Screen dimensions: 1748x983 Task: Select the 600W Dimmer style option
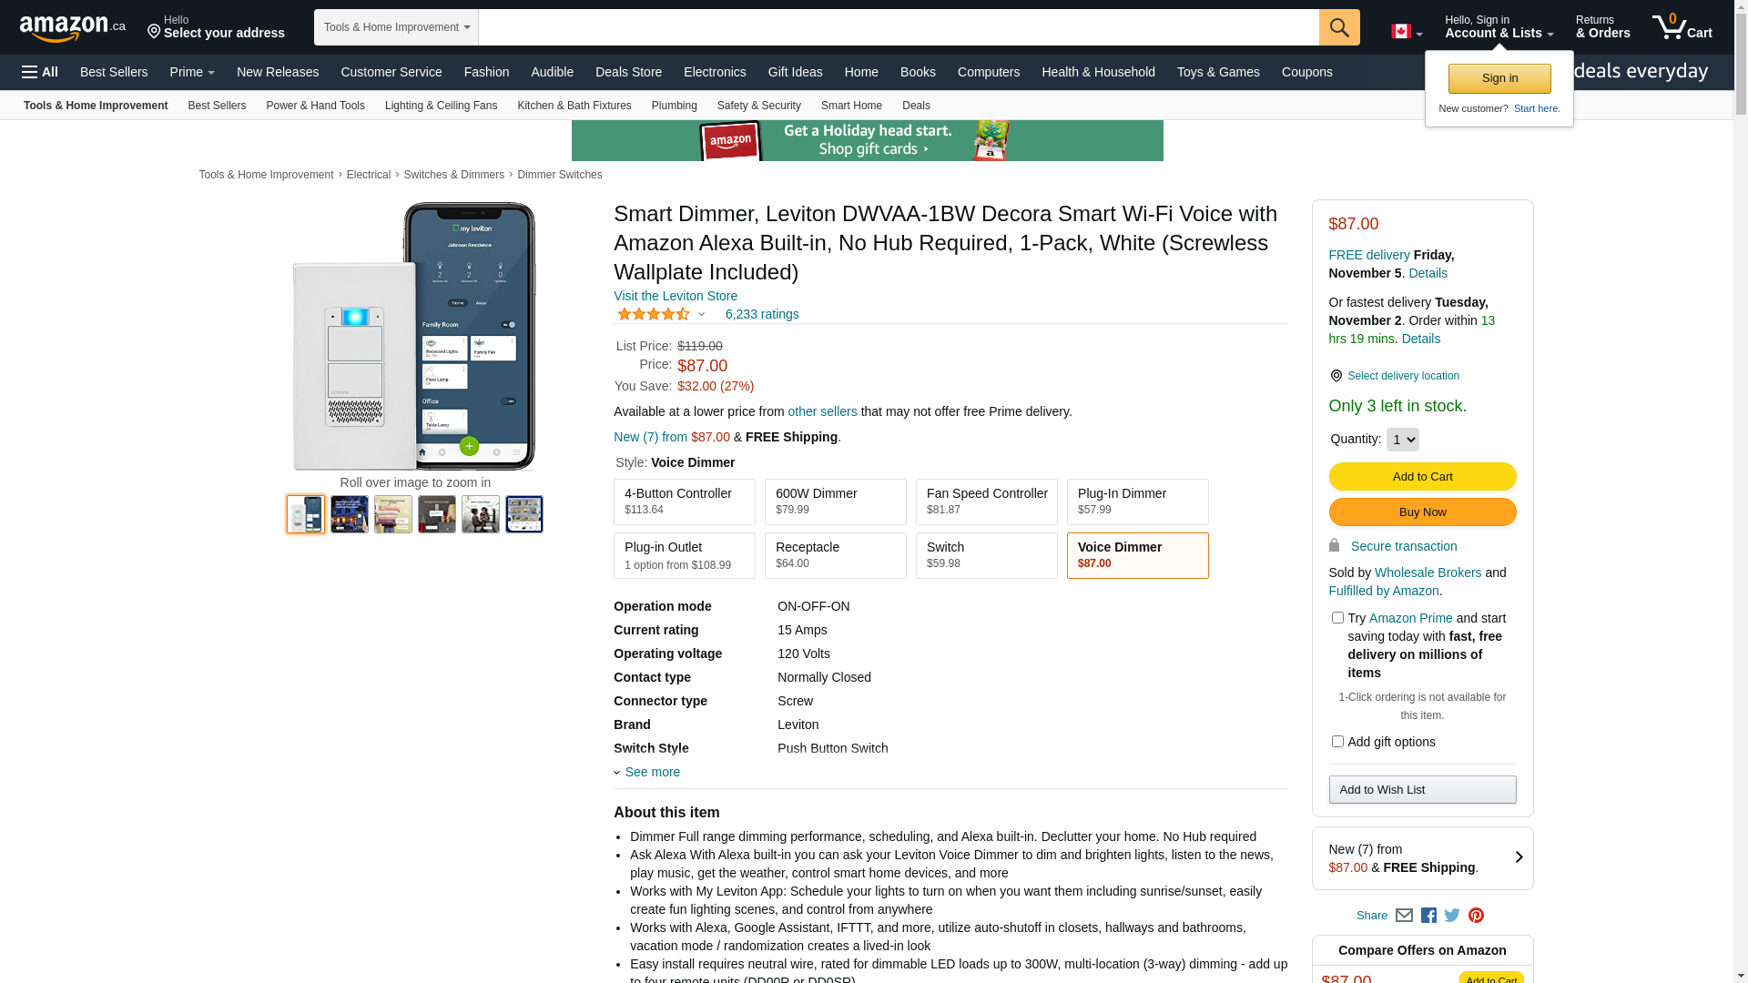tap(835, 502)
